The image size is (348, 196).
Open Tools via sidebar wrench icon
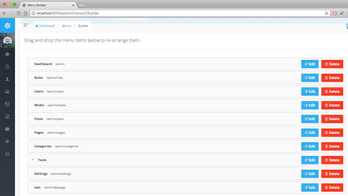point(7,141)
